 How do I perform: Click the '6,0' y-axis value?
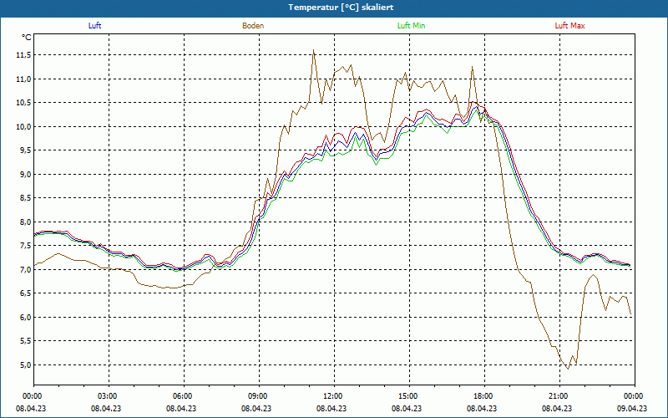[x=26, y=318]
